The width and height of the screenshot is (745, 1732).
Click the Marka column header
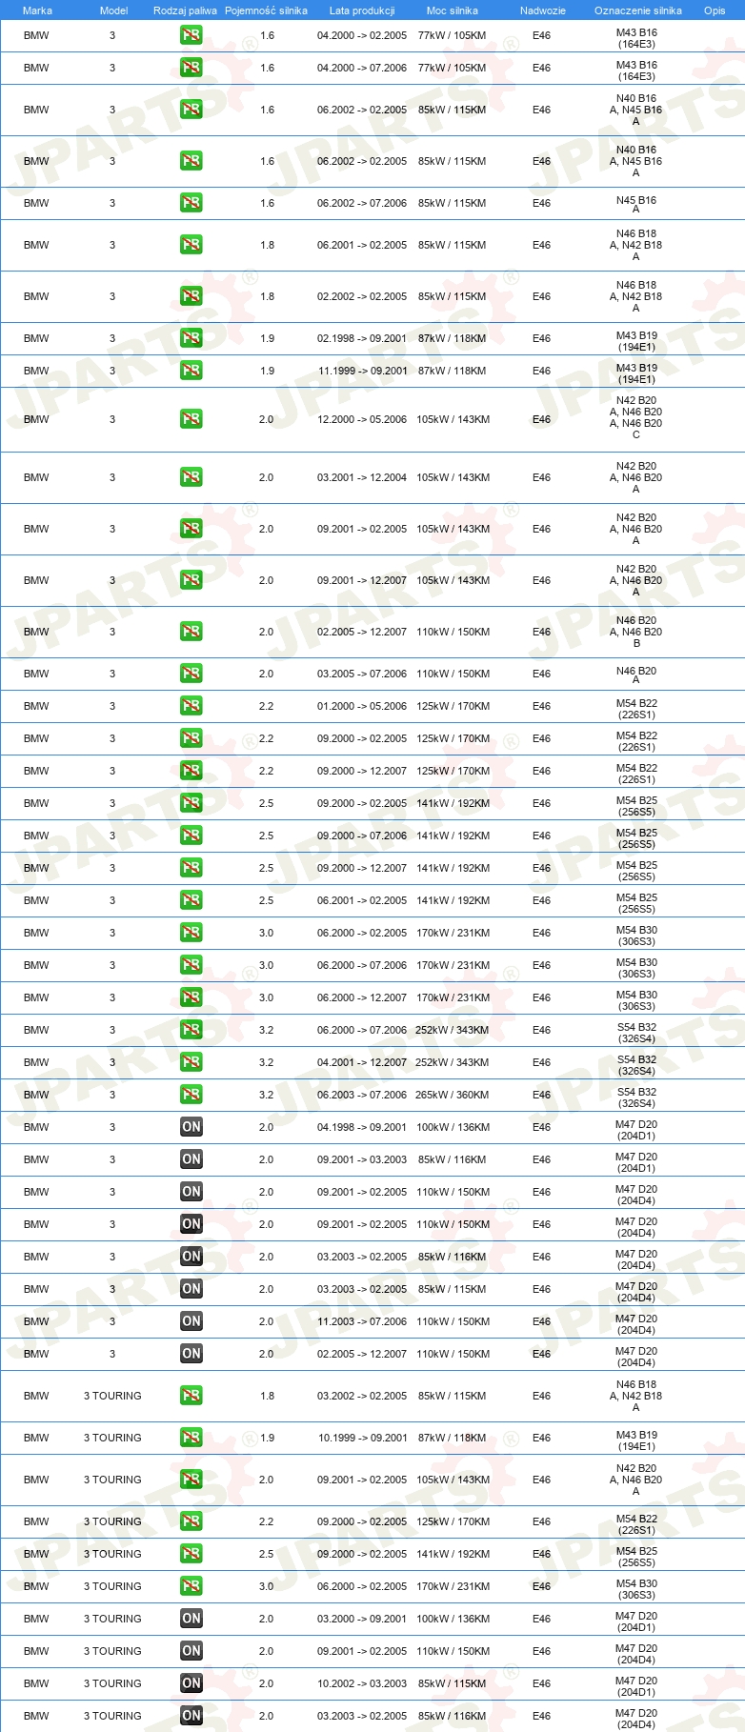coord(37,10)
